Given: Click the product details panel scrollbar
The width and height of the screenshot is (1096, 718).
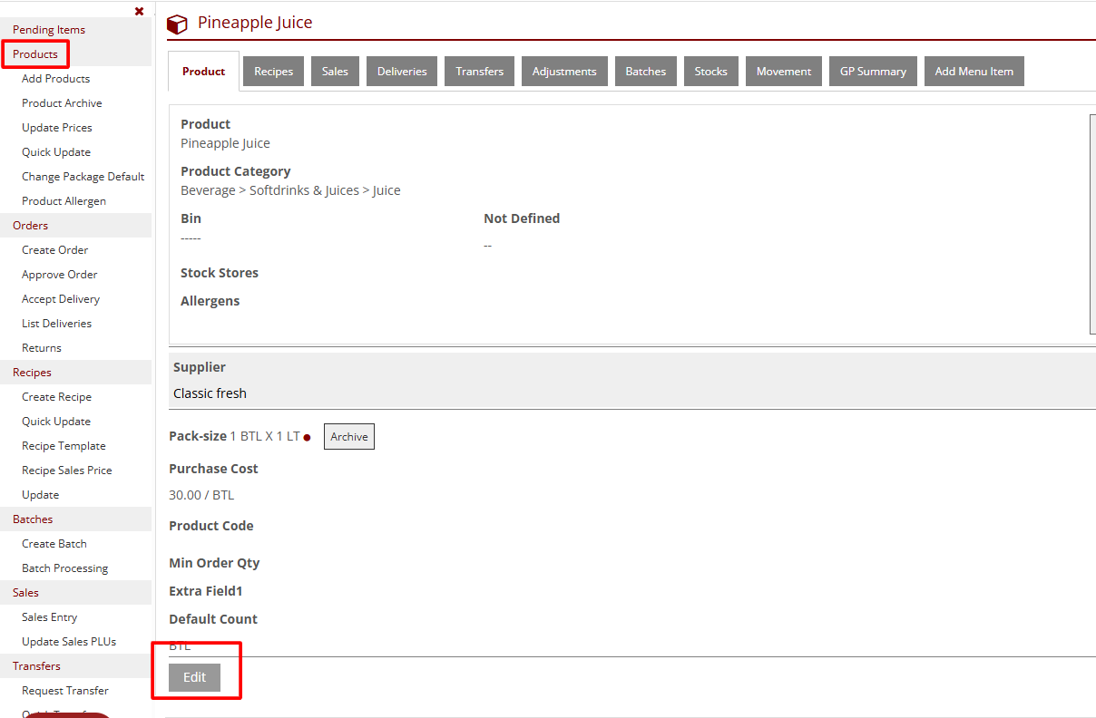Looking at the screenshot, I should click(1092, 223).
